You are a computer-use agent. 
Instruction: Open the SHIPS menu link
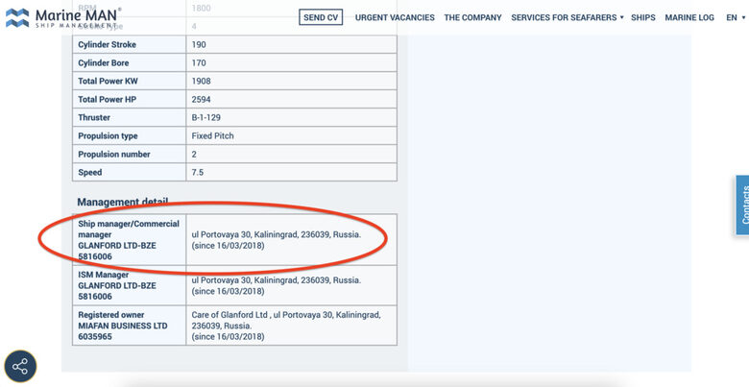(x=642, y=17)
